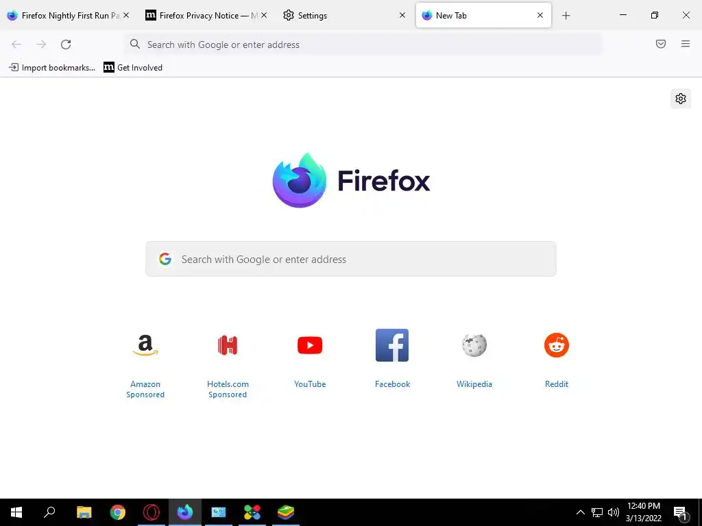
Task: Open the Get Involved bookmark
Action: (133, 68)
